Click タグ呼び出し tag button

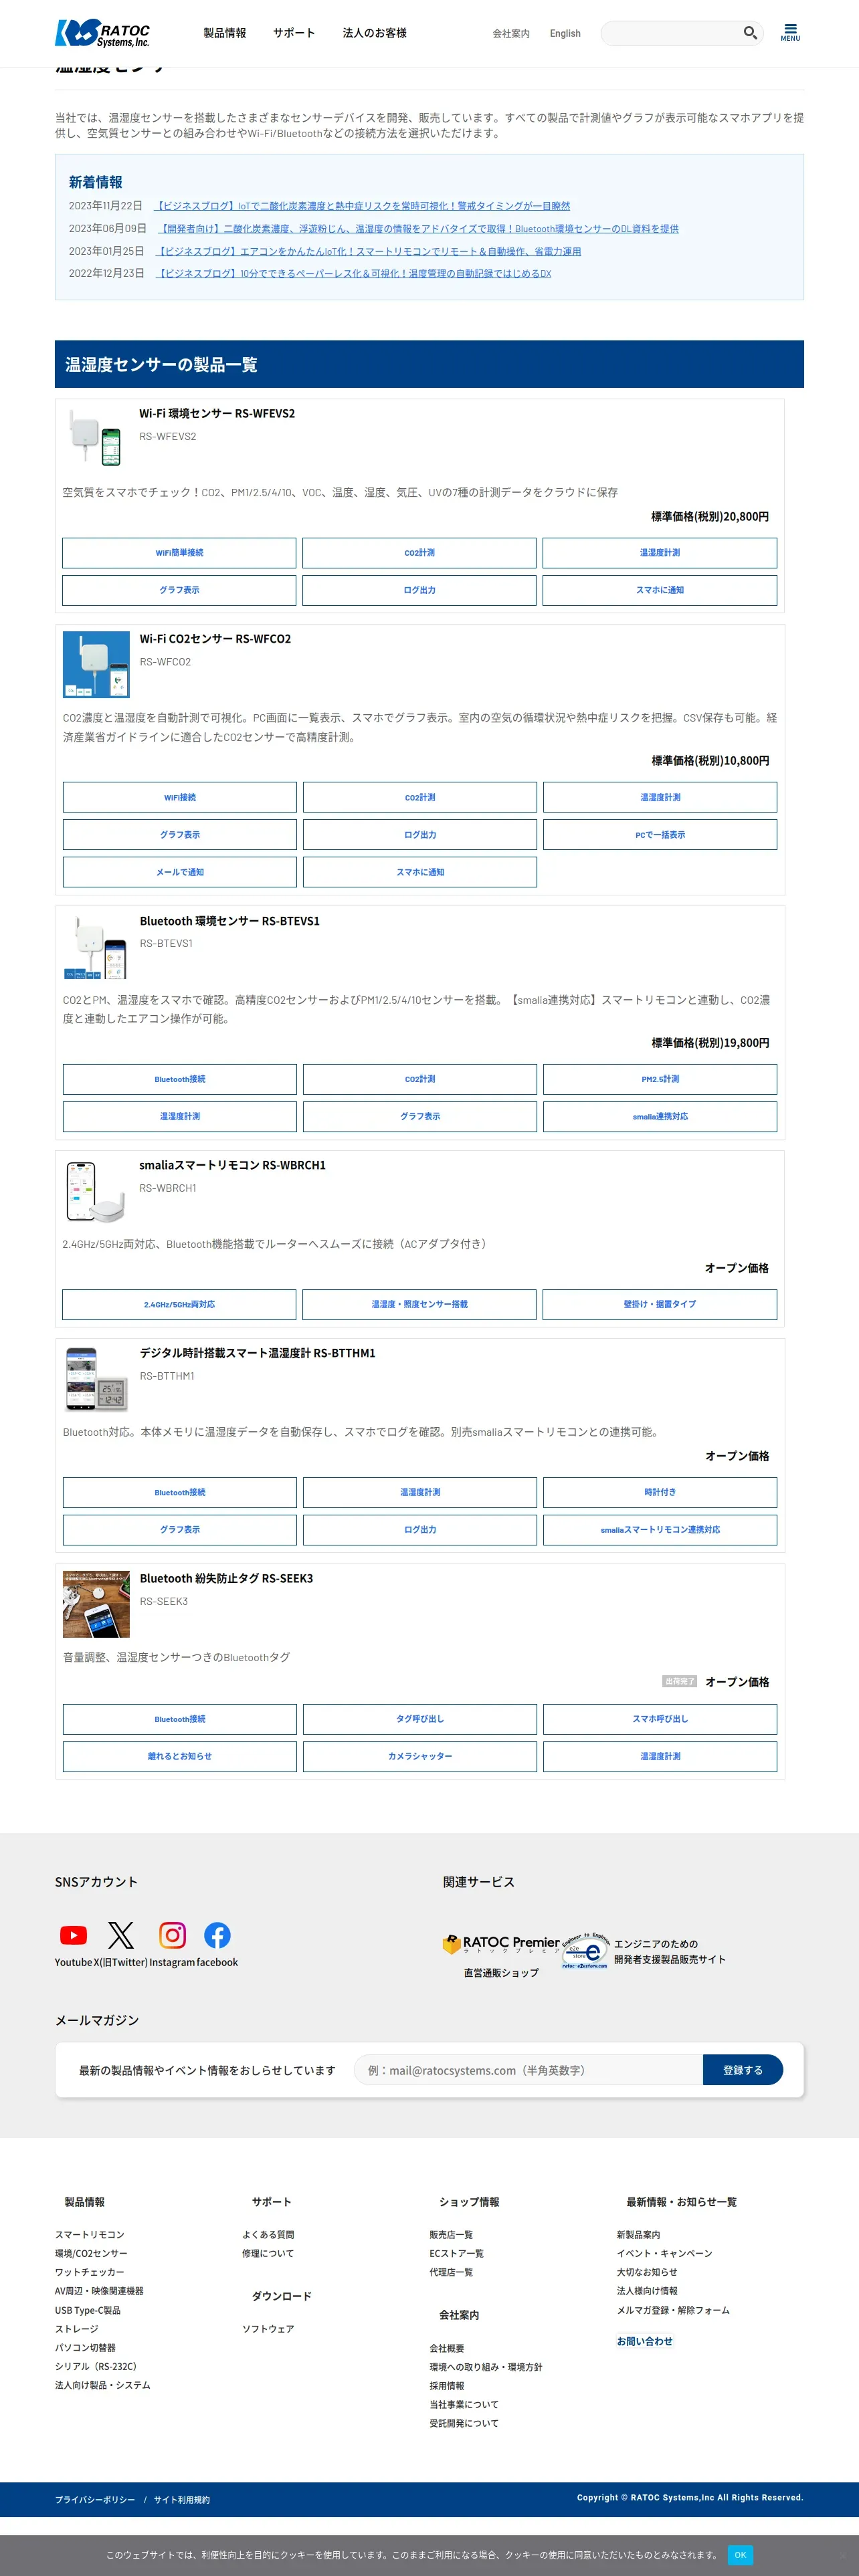click(420, 1719)
